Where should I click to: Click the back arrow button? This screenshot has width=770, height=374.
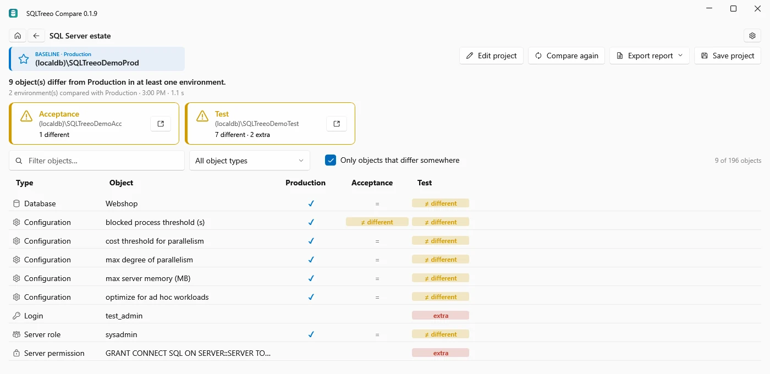click(36, 36)
